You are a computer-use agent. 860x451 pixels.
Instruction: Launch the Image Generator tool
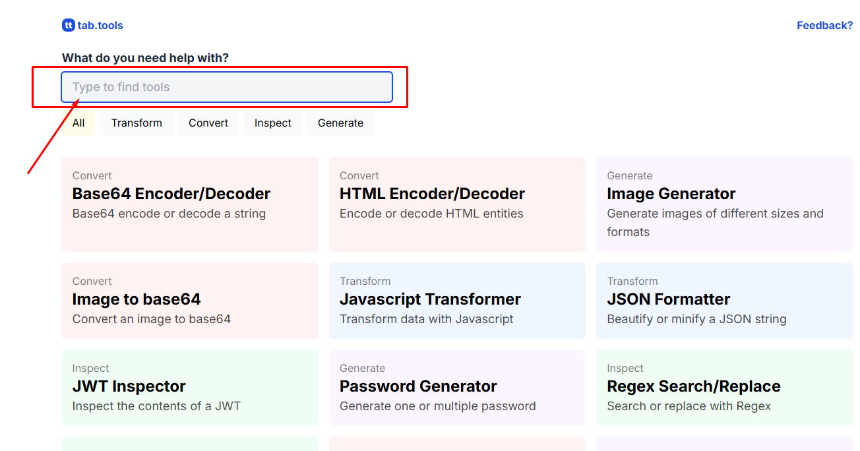724,204
